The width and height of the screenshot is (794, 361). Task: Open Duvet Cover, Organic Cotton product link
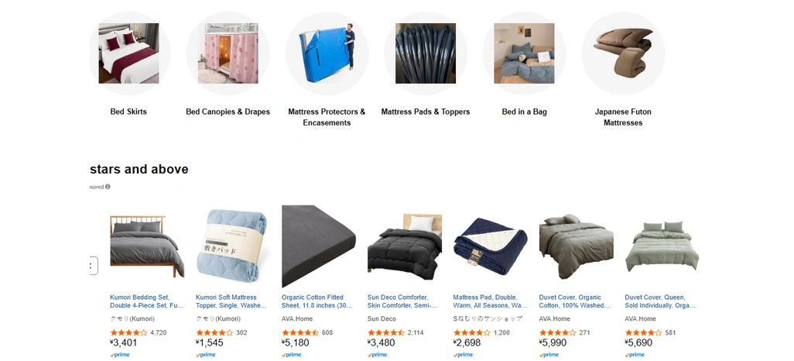coord(575,301)
